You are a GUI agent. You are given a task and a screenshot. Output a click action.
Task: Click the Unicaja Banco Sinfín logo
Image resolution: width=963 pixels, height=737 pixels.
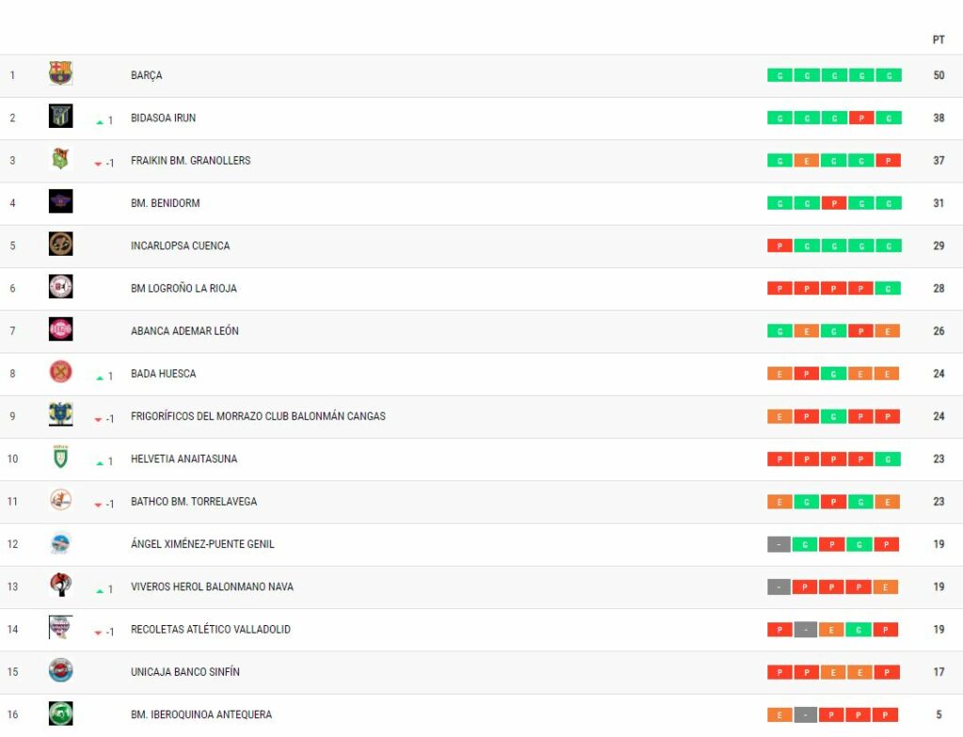[61, 669]
